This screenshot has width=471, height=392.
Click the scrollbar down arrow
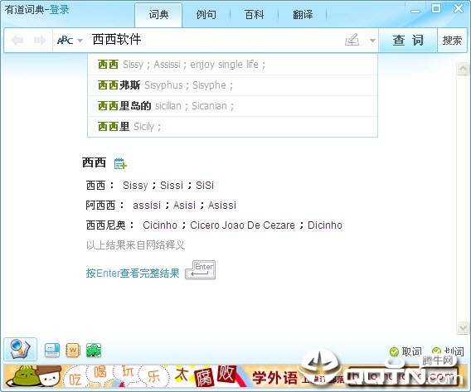463,327
